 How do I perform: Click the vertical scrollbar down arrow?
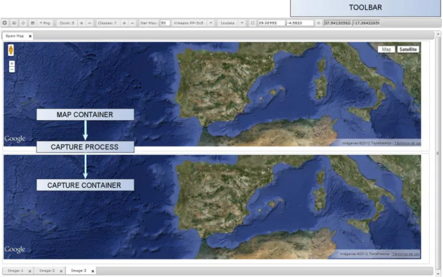point(438,273)
